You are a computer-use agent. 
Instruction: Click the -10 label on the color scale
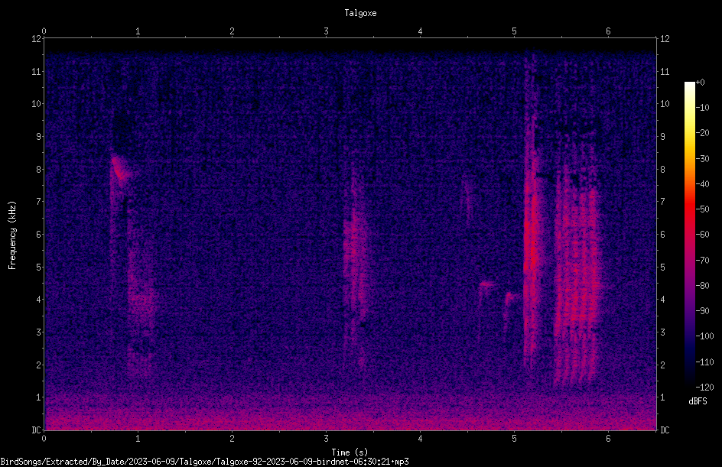click(x=702, y=108)
